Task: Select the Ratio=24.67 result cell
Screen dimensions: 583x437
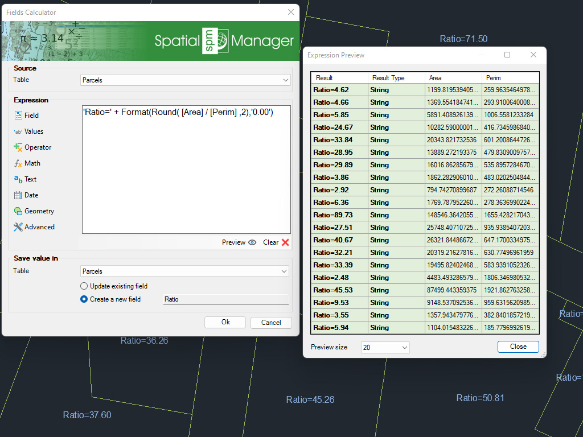Action: point(339,127)
